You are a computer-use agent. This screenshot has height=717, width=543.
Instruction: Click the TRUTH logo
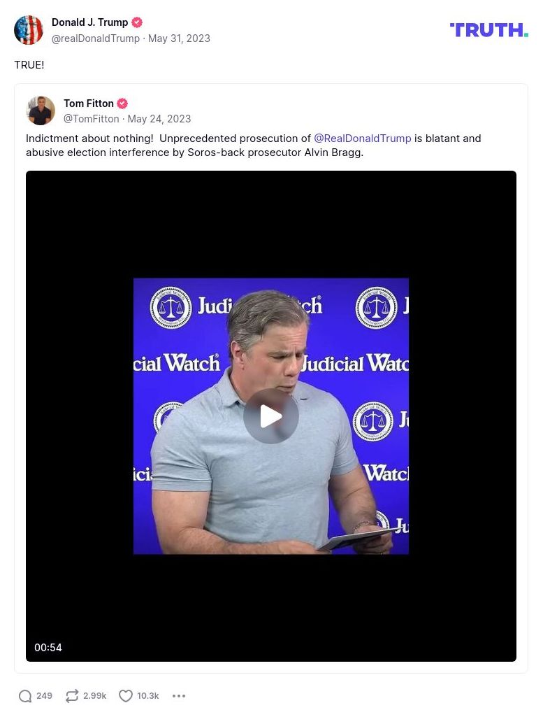488,30
